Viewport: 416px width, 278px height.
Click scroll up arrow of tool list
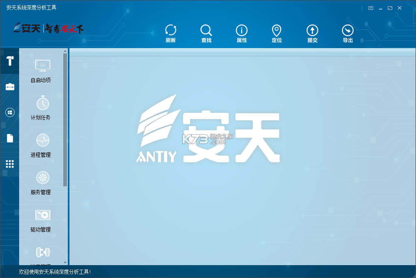click(x=65, y=51)
